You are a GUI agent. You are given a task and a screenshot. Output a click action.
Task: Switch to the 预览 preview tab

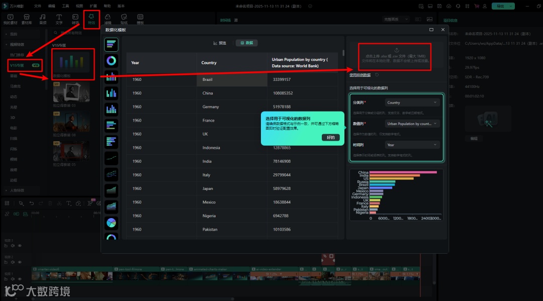tap(220, 43)
